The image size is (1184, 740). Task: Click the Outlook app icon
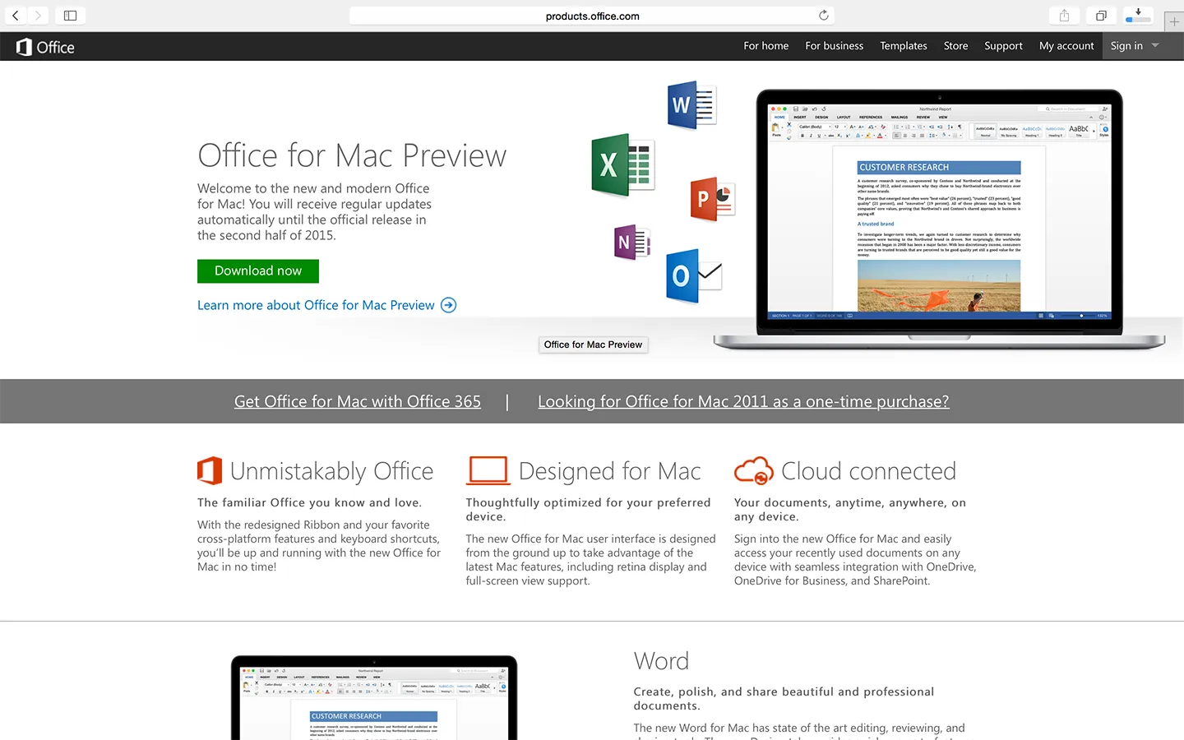pos(693,276)
